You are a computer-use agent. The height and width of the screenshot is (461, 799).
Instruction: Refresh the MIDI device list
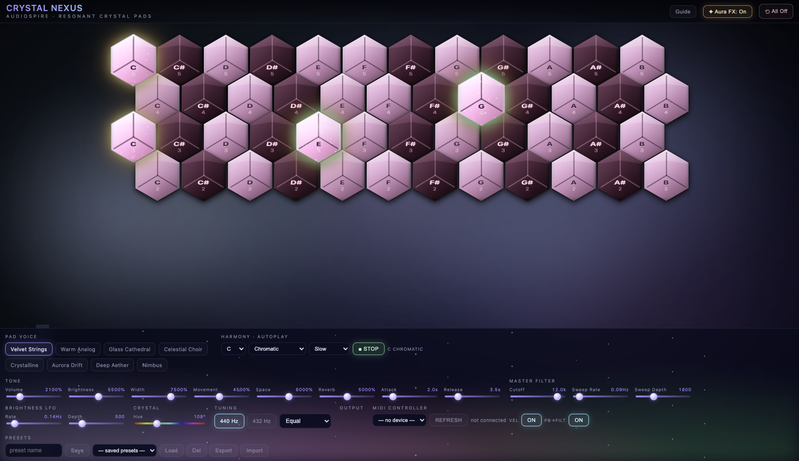pyautogui.click(x=448, y=420)
